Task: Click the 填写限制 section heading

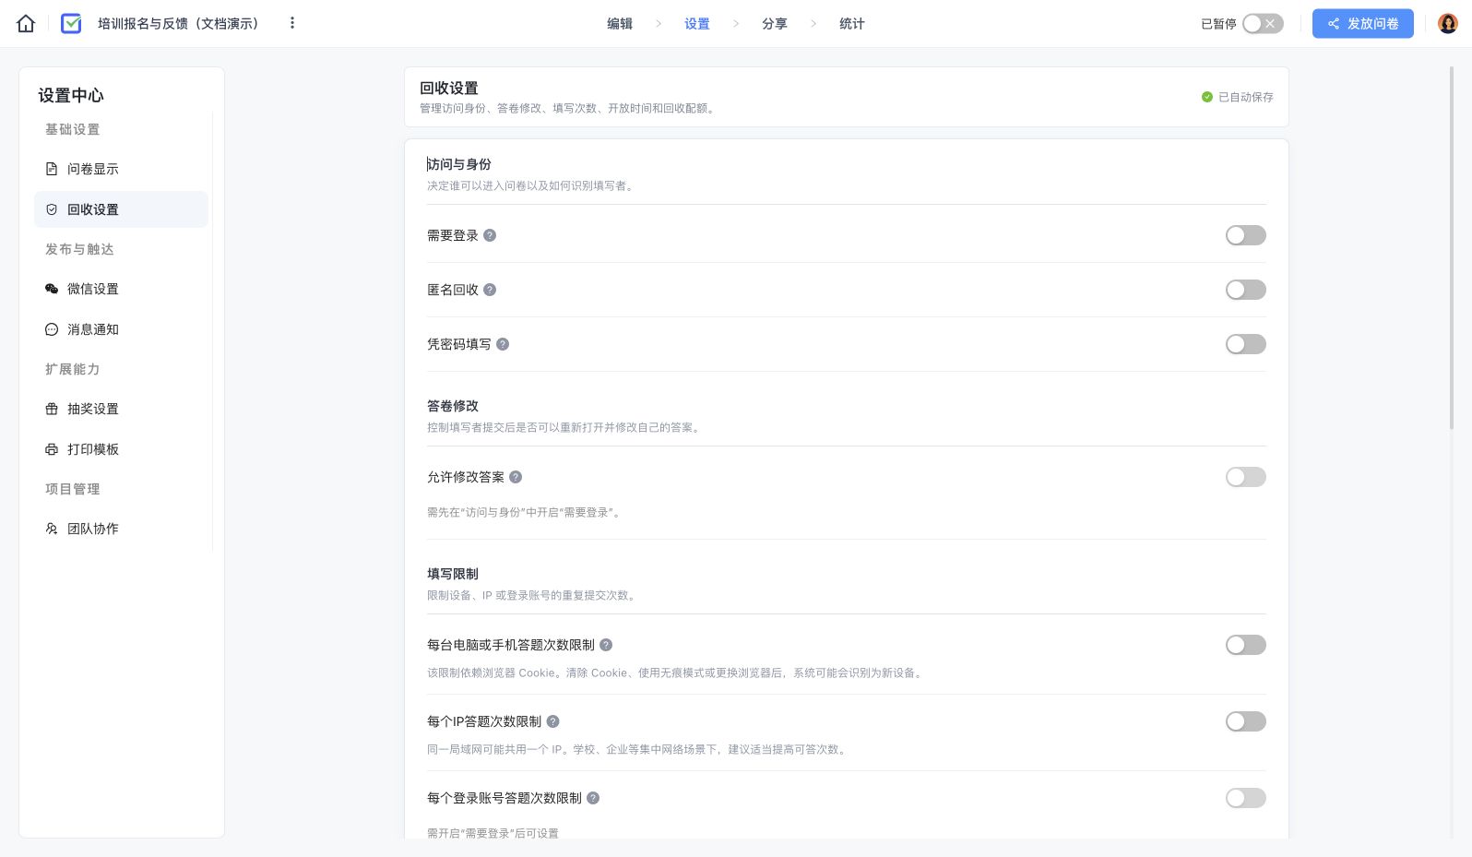Action: [453, 574]
